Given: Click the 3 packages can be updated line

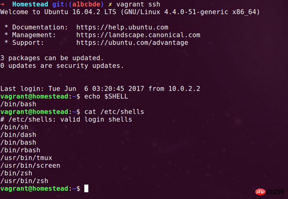Looking at the screenshot, I should (52, 58).
